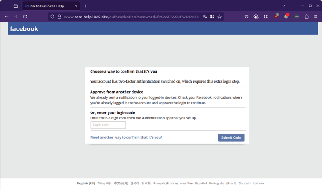Switch language to Italiano

(258, 183)
